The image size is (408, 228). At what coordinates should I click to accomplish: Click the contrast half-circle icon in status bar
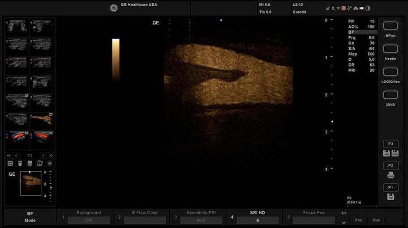pyautogui.click(x=368, y=8)
